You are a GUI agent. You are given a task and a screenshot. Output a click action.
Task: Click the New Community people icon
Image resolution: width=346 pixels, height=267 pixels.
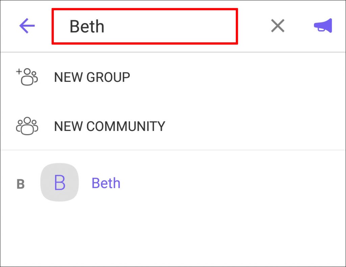tap(27, 126)
